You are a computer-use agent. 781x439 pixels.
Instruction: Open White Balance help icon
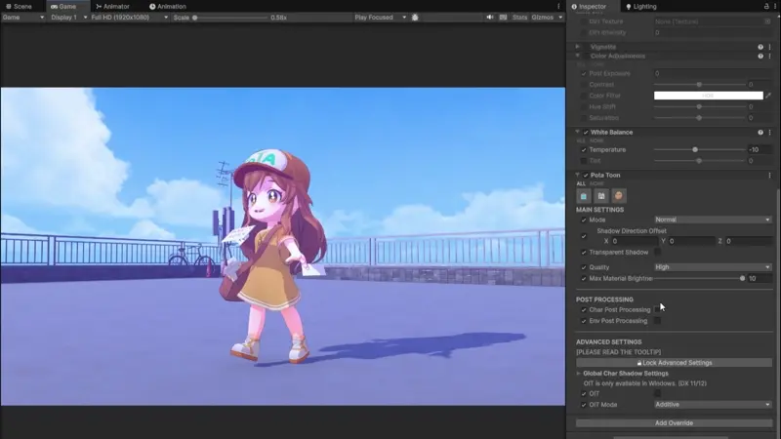pos(760,133)
